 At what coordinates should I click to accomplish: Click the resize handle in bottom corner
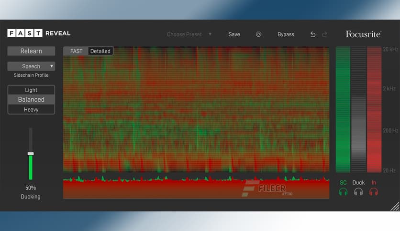395,206
